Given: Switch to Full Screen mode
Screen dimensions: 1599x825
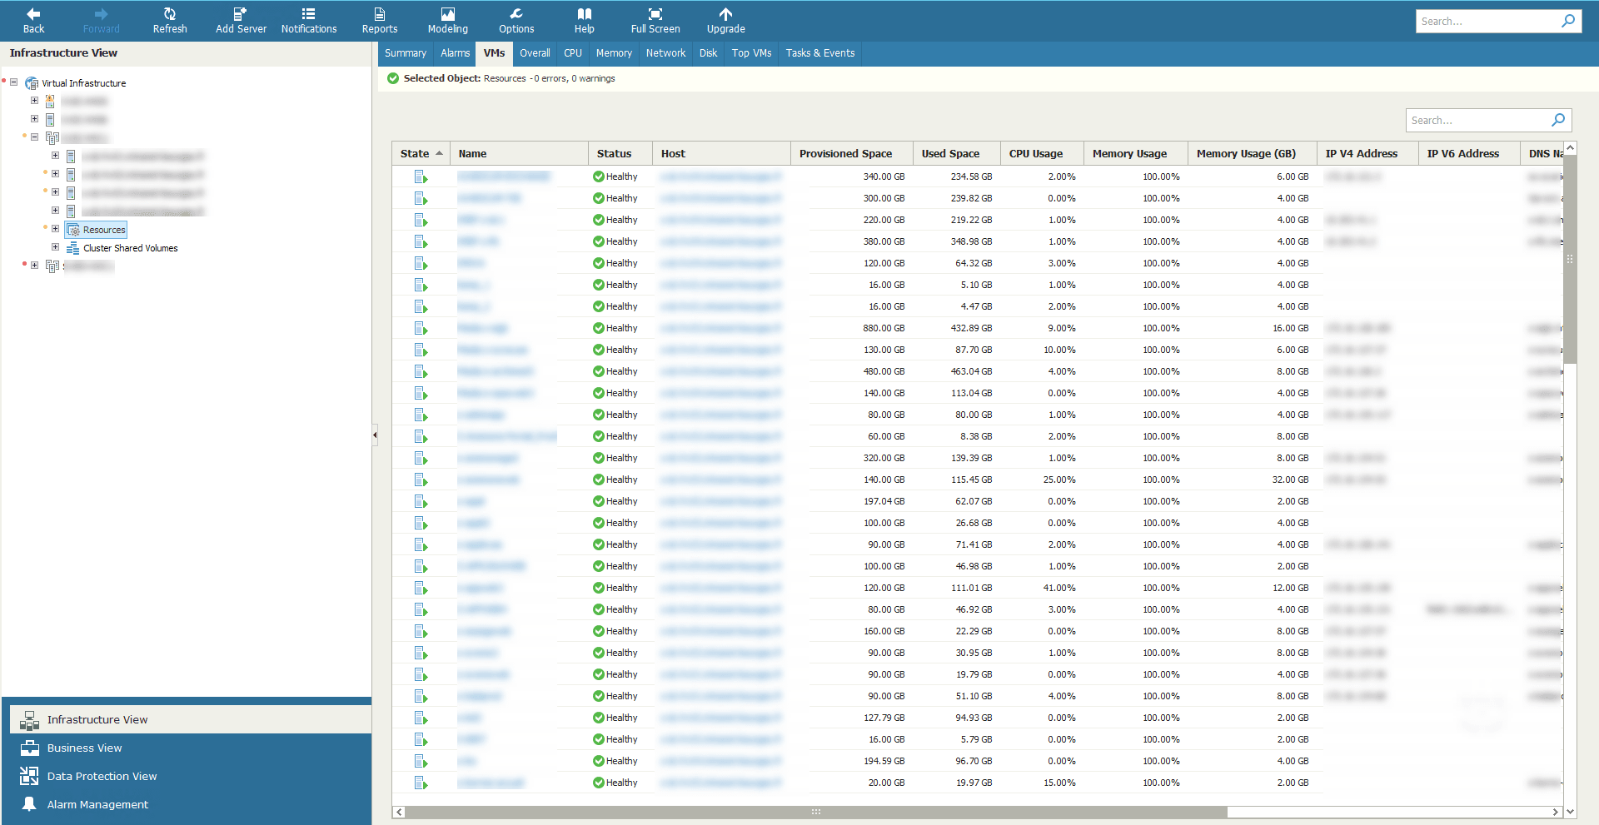Looking at the screenshot, I should 655,21.
